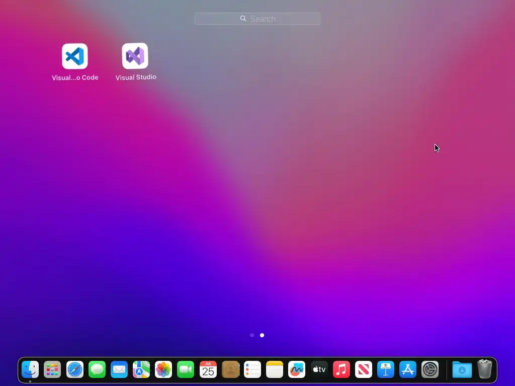Open News from the Dock
This screenshot has width=515, height=386.
364,369
